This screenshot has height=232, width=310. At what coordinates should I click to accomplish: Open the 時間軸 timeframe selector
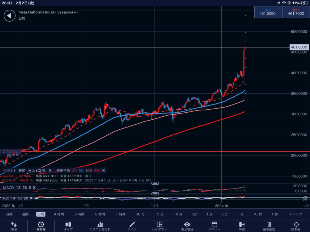pyautogui.click(x=41, y=226)
